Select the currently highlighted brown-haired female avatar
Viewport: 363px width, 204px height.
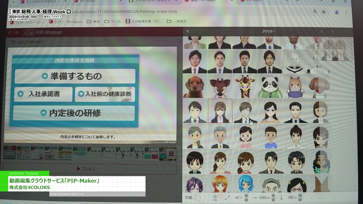(220, 111)
